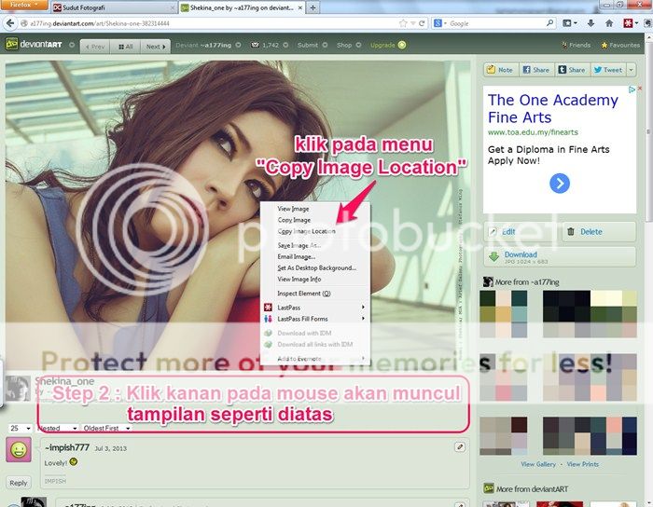Click the Reply button under the comment

pyautogui.click(x=19, y=482)
